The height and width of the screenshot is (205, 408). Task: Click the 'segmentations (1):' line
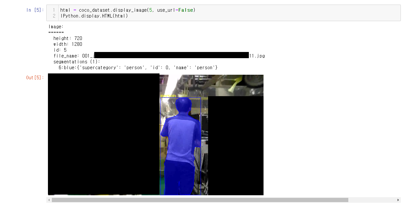(x=77, y=62)
